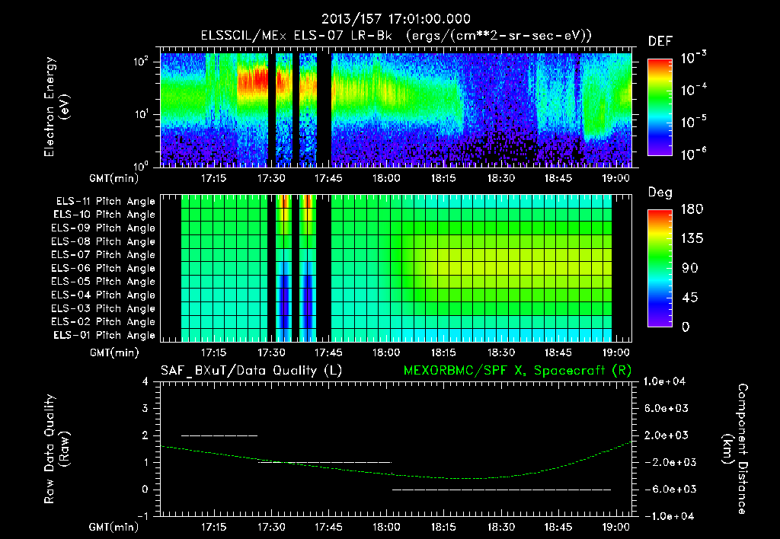Select the ELS-01 Pitch Angle row label

[x=104, y=336]
